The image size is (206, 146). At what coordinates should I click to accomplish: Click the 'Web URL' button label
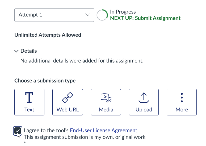(x=68, y=110)
